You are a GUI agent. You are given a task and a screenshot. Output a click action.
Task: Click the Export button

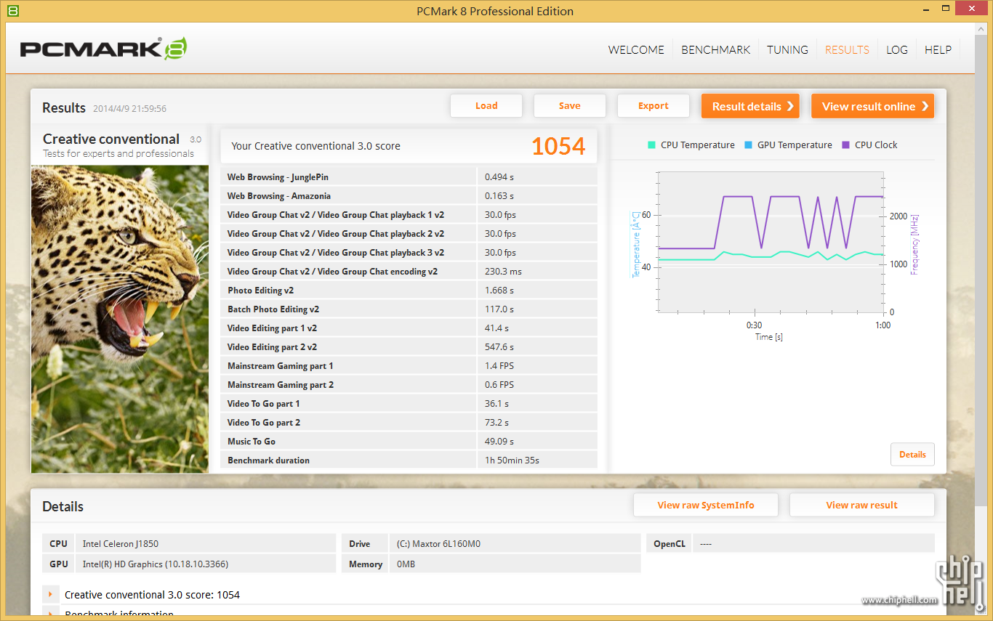[x=654, y=106]
